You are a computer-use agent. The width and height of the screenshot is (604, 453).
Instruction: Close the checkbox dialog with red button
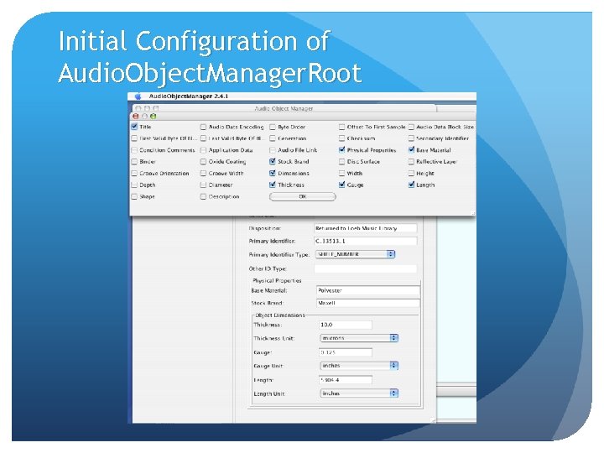[x=136, y=116]
